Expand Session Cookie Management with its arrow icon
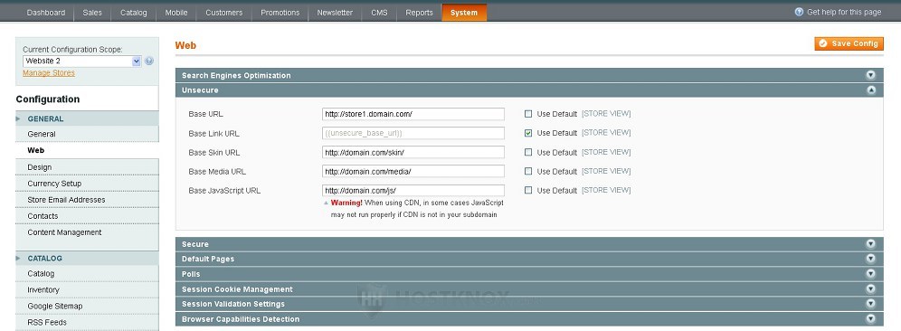Viewport: 901px width, 331px height. tap(870, 289)
